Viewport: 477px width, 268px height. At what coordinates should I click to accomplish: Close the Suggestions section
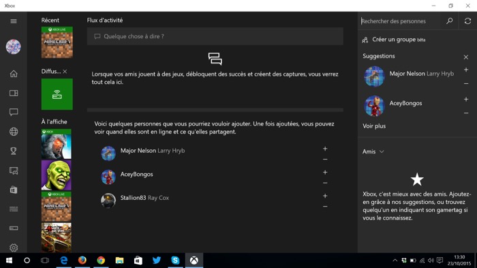[465, 57]
